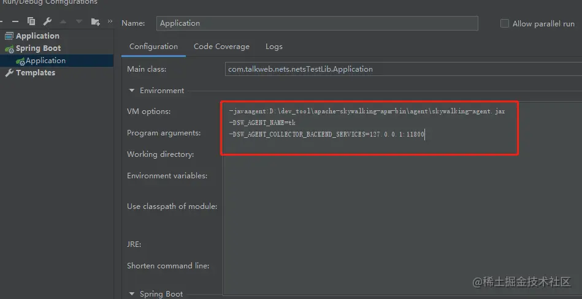Click the Main class field with com.talkweb.nets path
Screen dimensions: 582x299
point(404,69)
